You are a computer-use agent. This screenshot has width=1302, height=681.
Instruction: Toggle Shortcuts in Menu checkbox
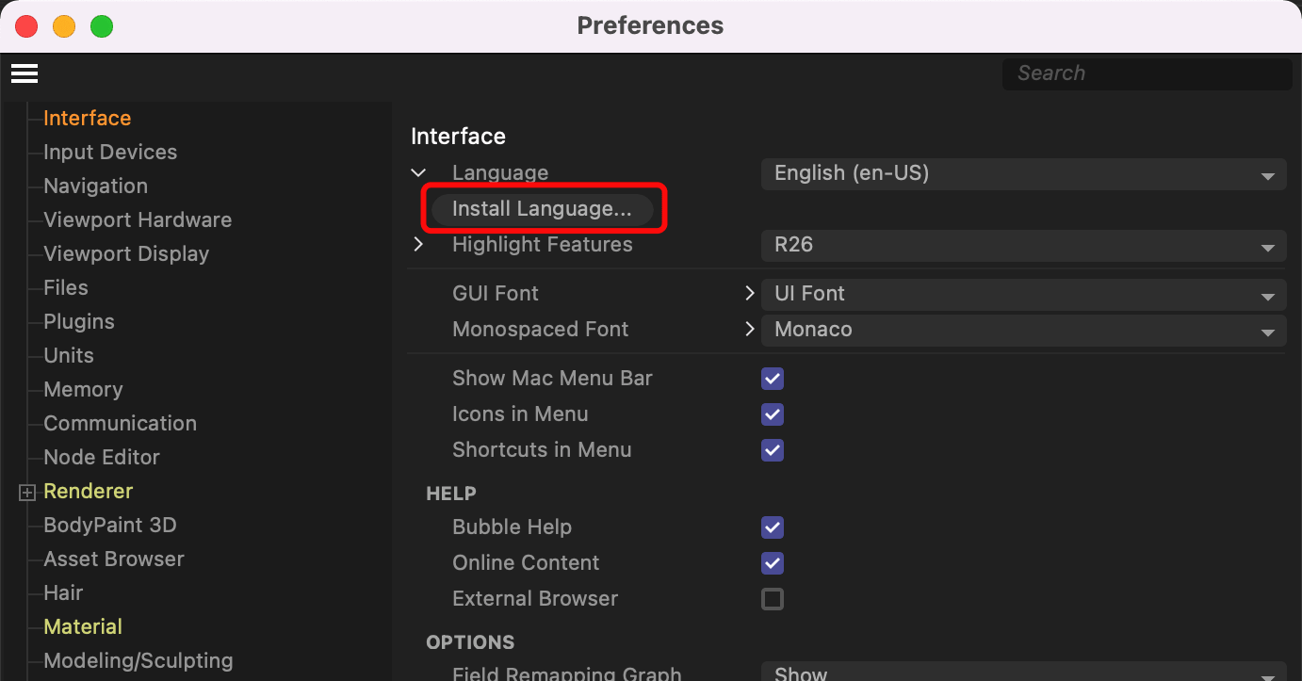coord(773,450)
